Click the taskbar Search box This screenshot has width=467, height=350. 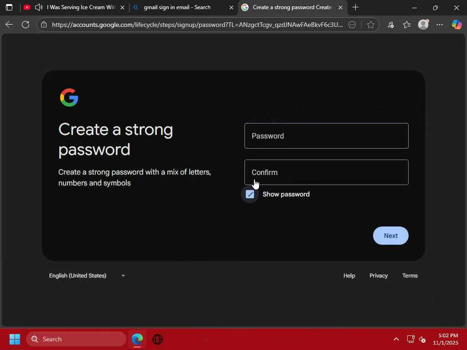(x=76, y=339)
